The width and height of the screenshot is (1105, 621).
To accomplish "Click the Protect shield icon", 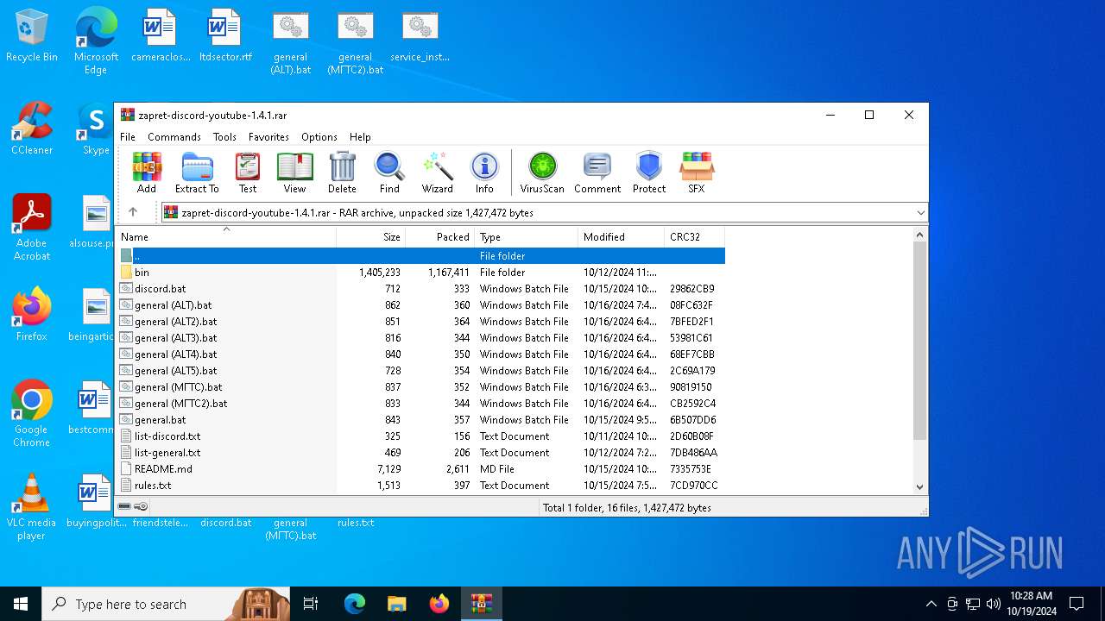I will [x=649, y=172].
